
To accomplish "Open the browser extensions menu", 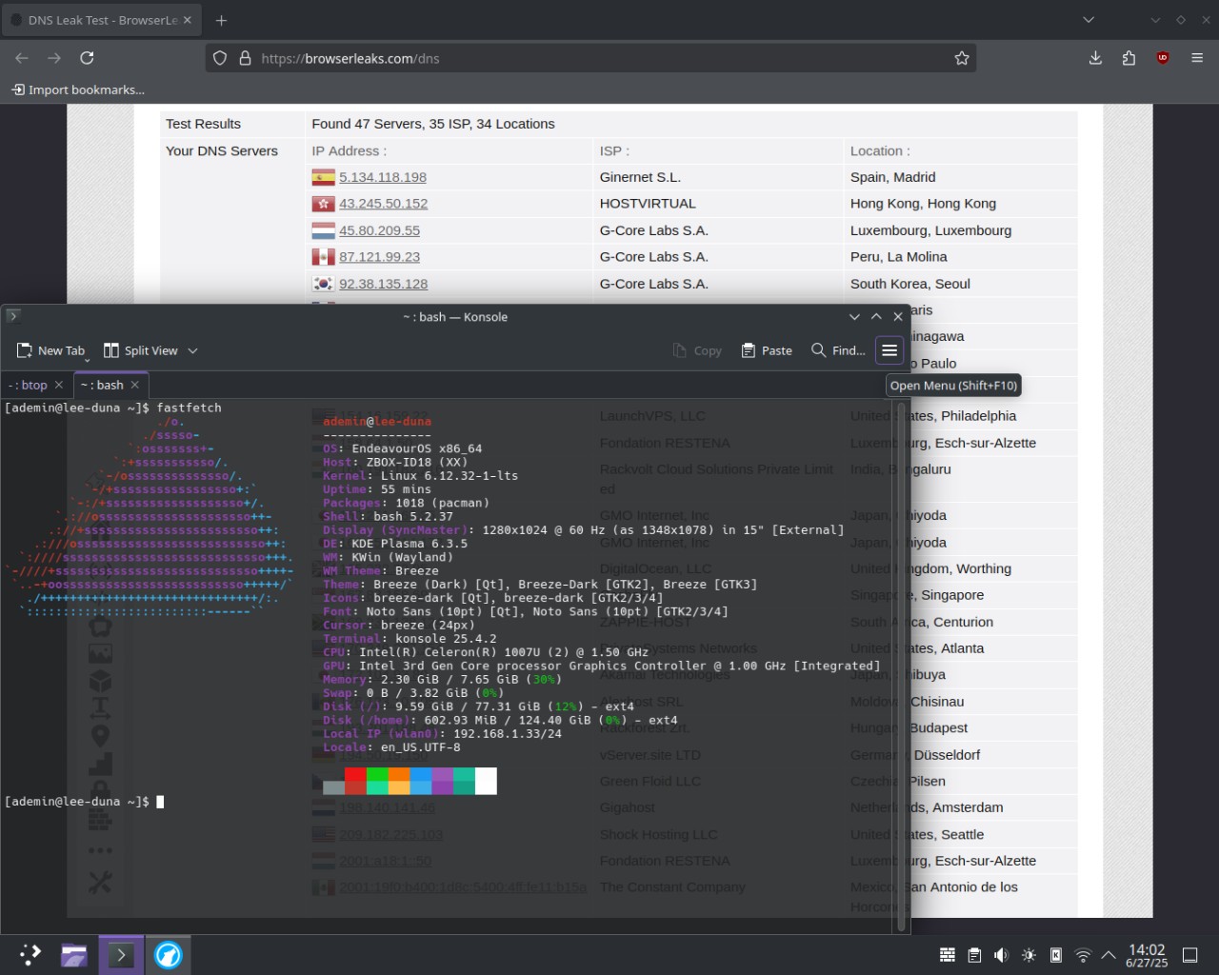I will point(1129,58).
